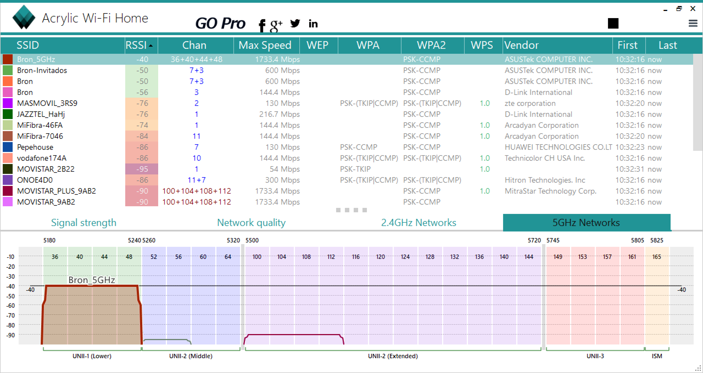Click the Bron_5GHz label in the graph
This screenshot has width=703, height=373.
pos(92,280)
